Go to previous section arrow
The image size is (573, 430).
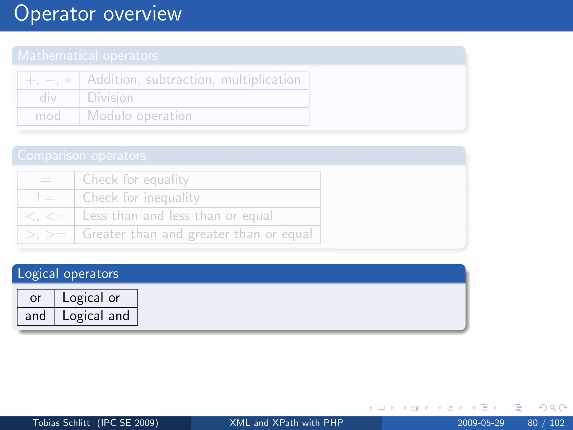[x=473, y=408]
